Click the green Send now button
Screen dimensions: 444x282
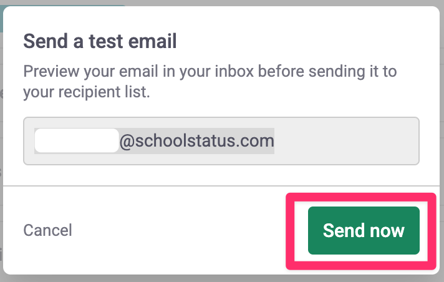364,230
